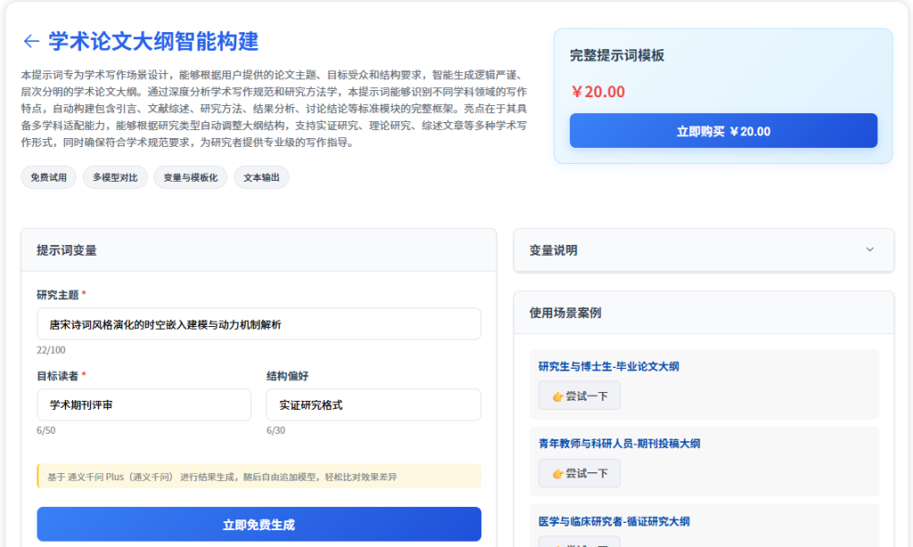Click the 变量与模板化 tag
The height and width of the screenshot is (547, 913).
(190, 177)
